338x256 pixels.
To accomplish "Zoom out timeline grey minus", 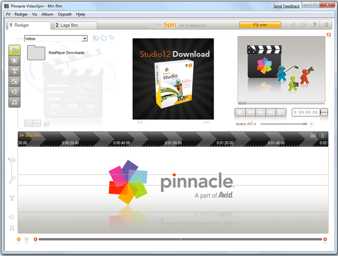I will [x=26, y=239].
